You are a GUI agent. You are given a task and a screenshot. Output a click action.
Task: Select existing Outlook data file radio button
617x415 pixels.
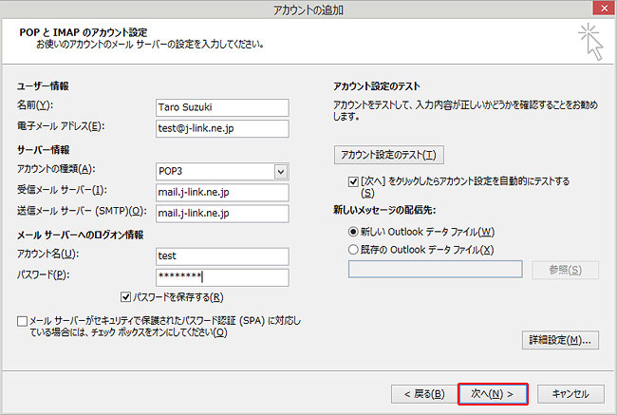point(353,250)
